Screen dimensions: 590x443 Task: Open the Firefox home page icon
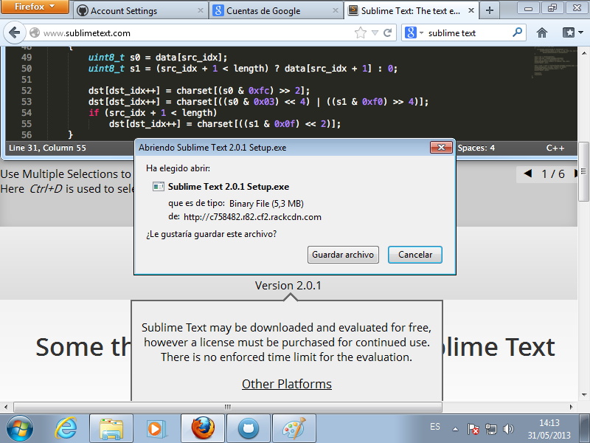click(541, 32)
